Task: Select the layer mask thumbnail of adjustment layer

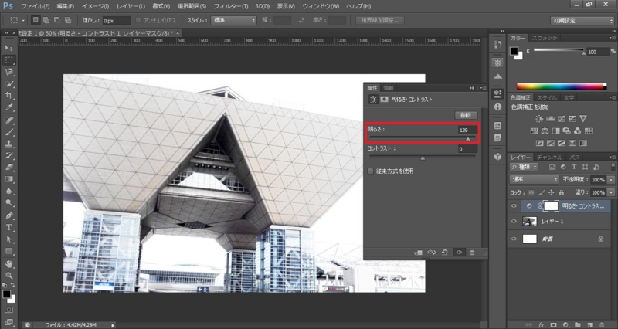Action: pyautogui.click(x=551, y=205)
